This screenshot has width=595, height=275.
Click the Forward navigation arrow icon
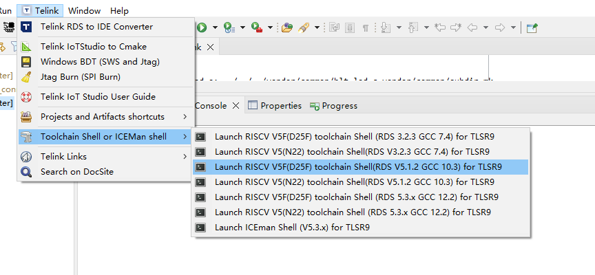500,27
